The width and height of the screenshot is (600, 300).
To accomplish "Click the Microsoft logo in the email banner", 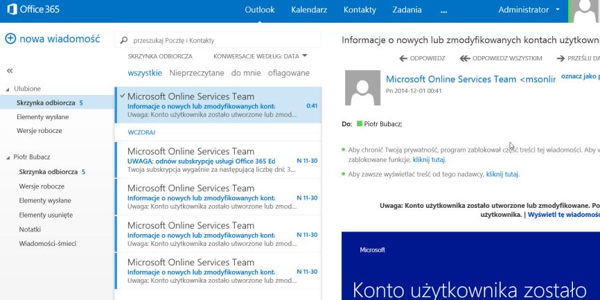I will tap(372, 249).
